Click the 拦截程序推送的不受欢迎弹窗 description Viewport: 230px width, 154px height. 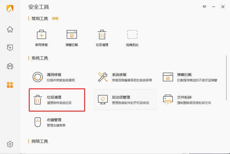tap(197, 80)
